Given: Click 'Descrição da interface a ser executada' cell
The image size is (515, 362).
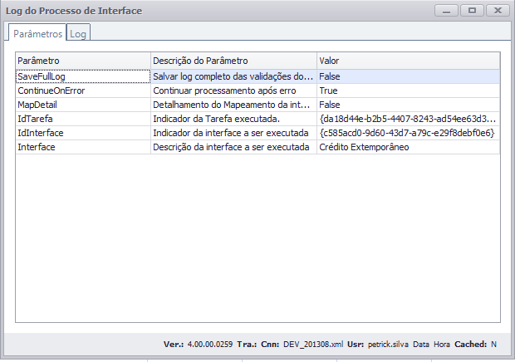Looking at the screenshot, I should 233,147.
